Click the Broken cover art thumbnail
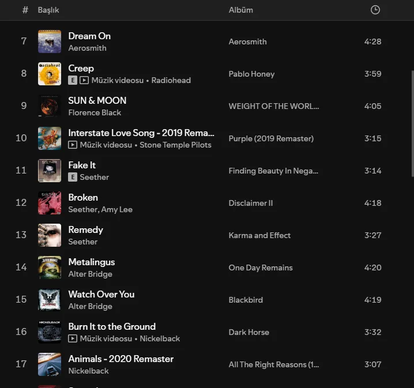 (x=50, y=203)
